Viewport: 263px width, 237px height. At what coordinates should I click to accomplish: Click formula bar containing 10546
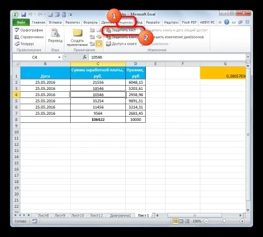click(x=167, y=57)
